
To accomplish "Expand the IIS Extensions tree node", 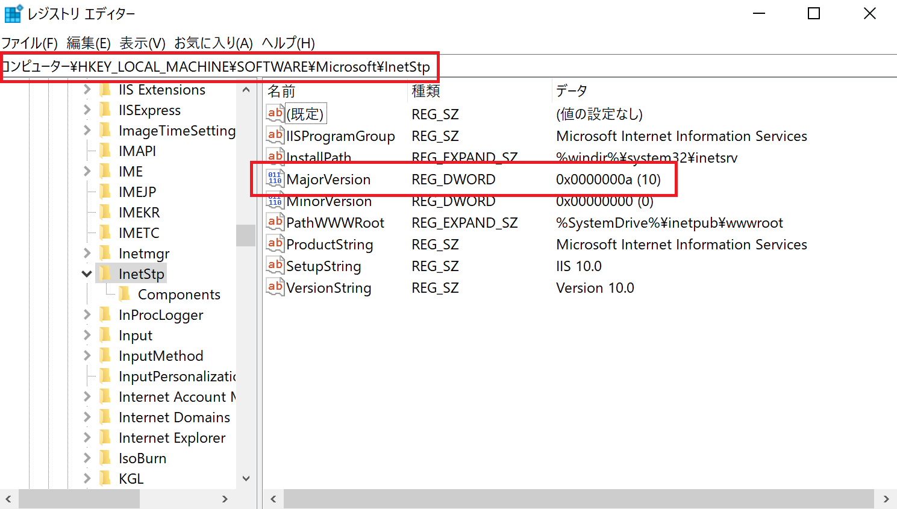I will [x=87, y=90].
